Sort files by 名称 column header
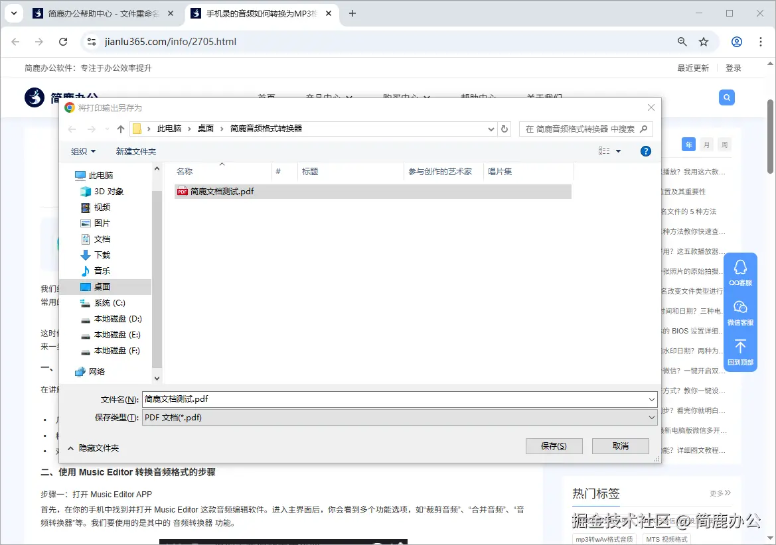The image size is (776, 545). pos(222,172)
